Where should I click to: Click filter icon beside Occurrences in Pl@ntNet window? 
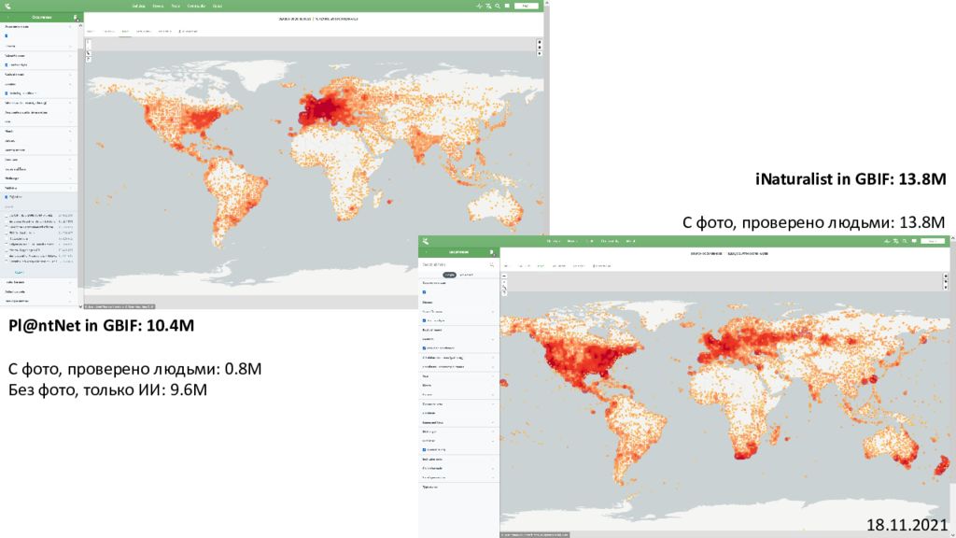click(76, 18)
